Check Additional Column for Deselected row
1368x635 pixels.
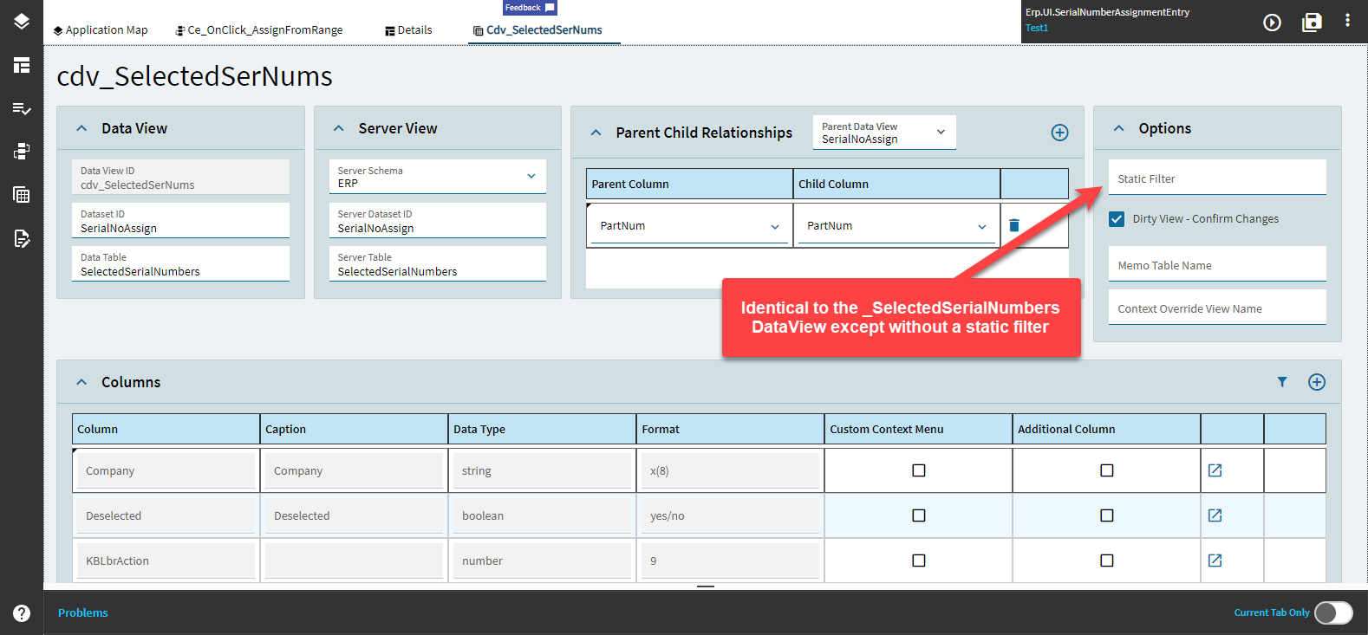coord(1107,515)
